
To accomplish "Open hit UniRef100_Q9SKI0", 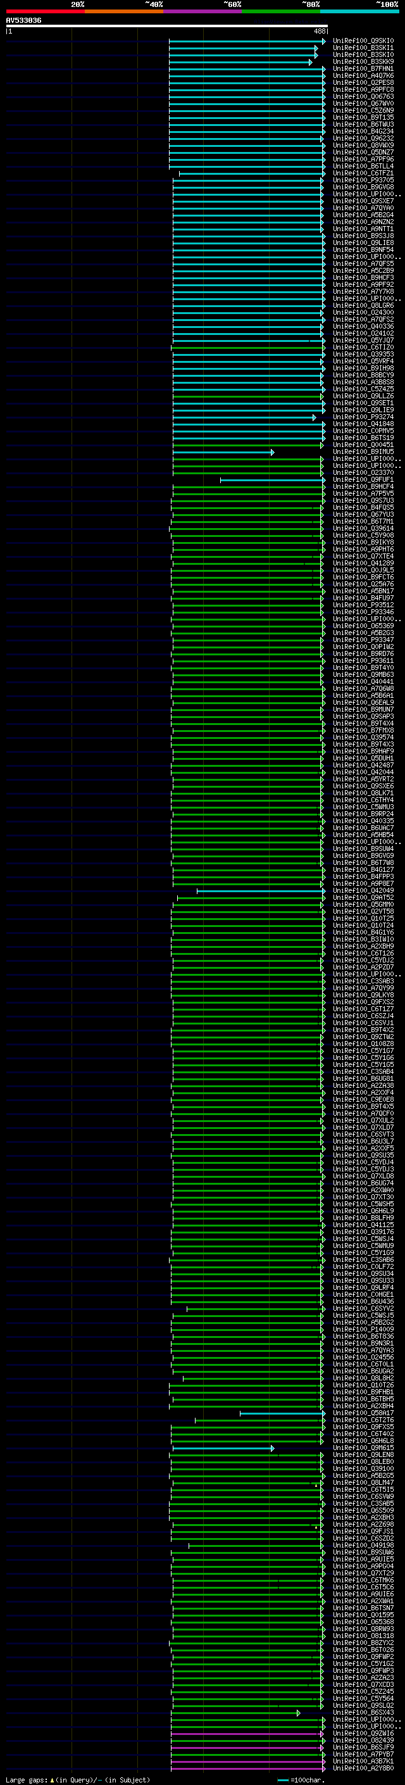I will pos(363,41).
